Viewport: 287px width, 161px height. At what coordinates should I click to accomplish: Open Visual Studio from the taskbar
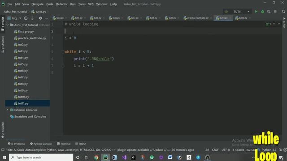click(124, 157)
